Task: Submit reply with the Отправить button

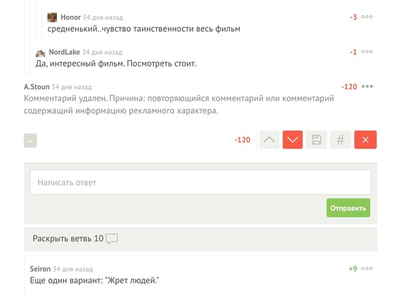Action: (348, 208)
